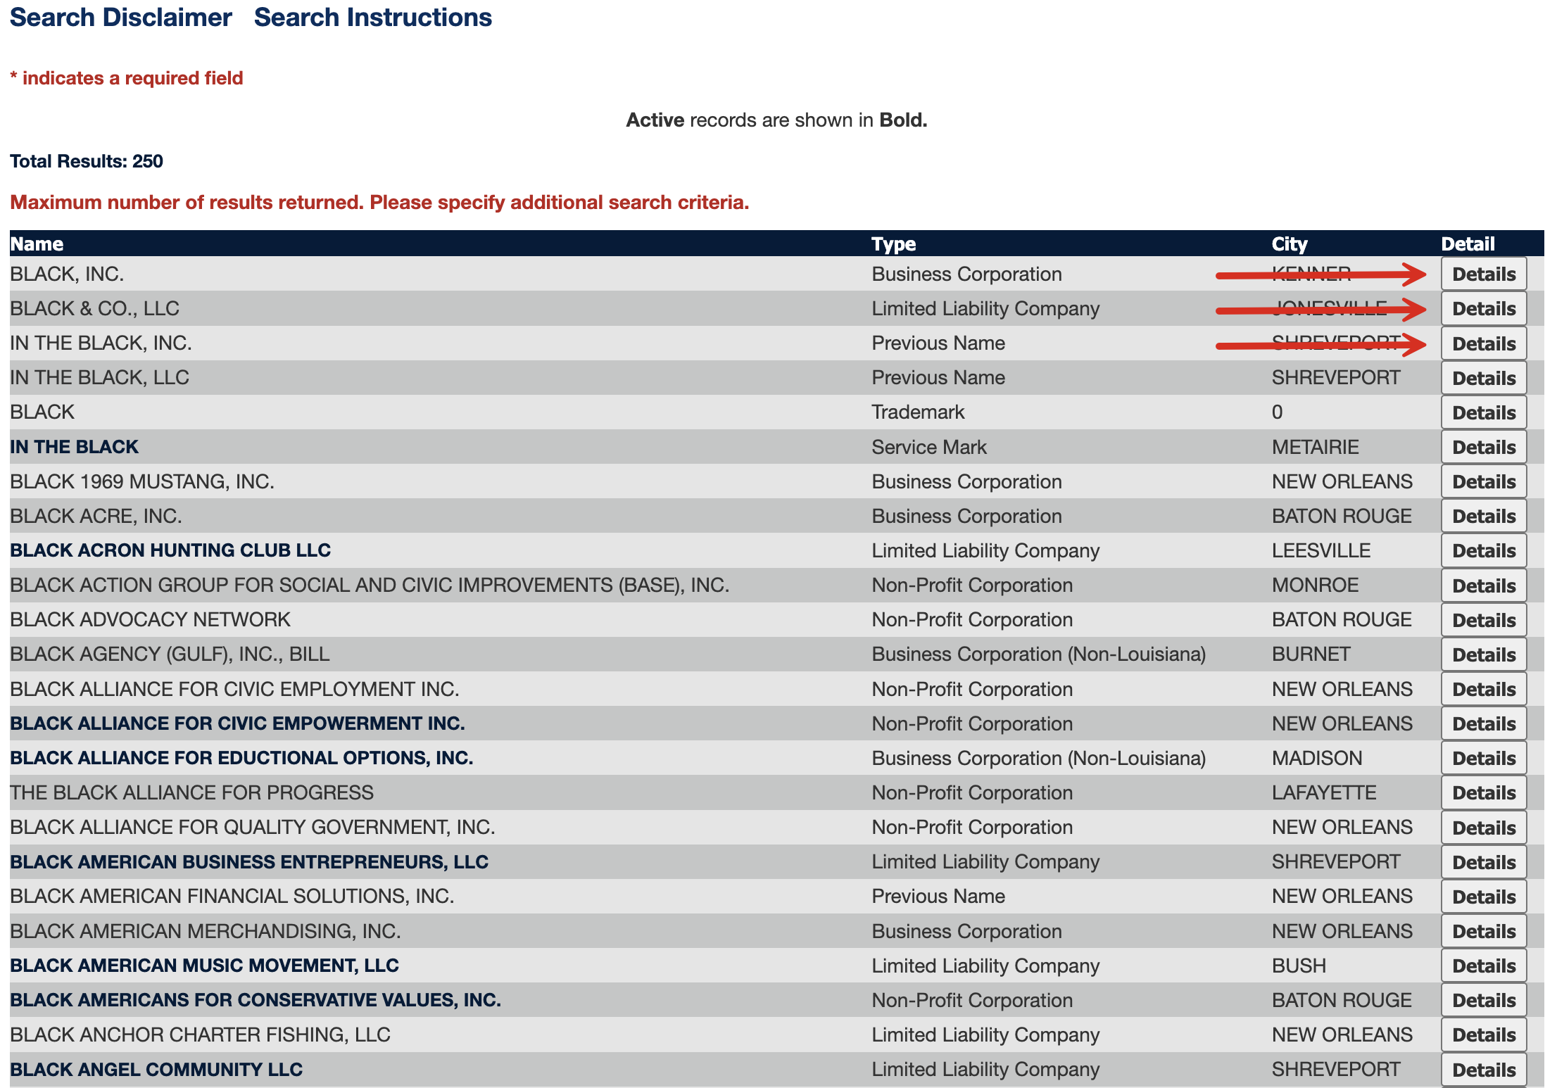This screenshot has height=1088, width=1557.
Task: Show Details for BLACK ACRON HUNTING CLUB LLC
Action: (1484, 550)
